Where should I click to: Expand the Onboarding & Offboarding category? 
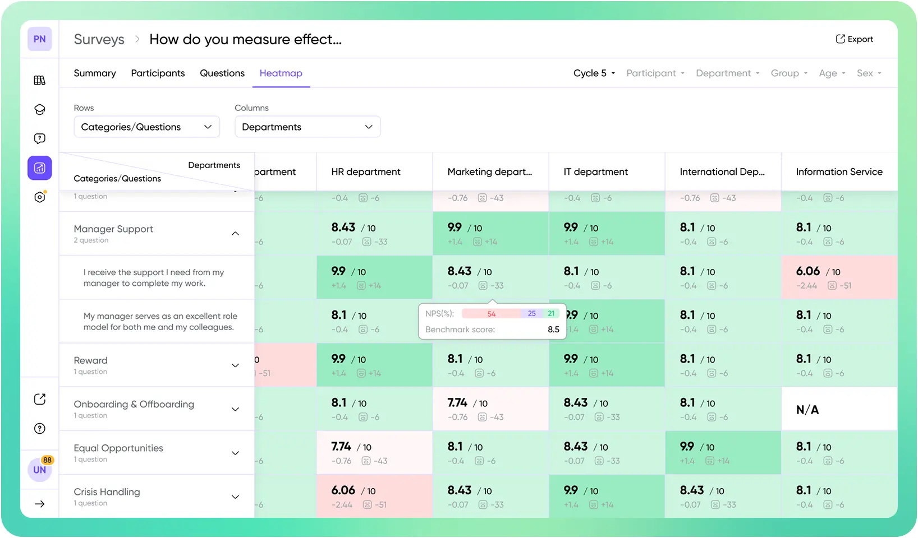[235, 409]
